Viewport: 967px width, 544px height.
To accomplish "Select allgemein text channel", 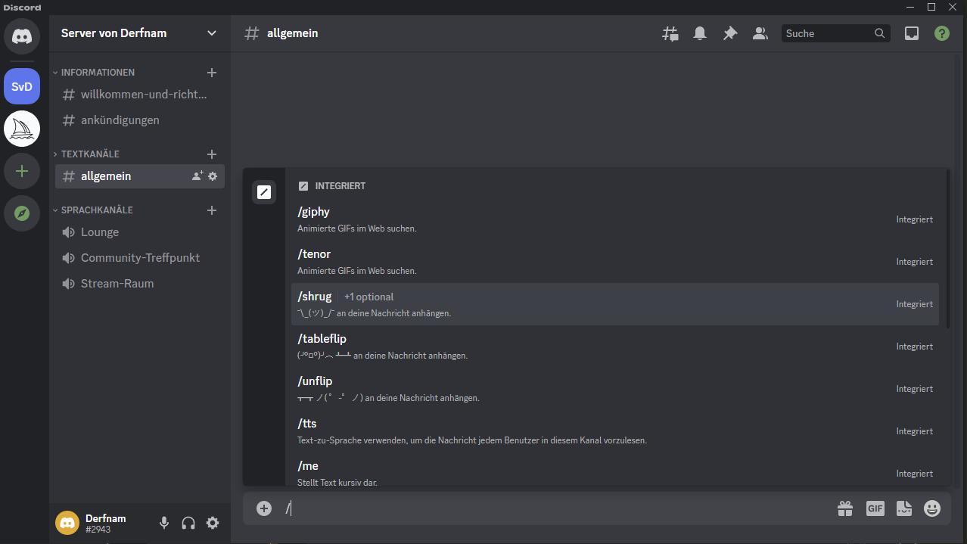I will point(140,176).
